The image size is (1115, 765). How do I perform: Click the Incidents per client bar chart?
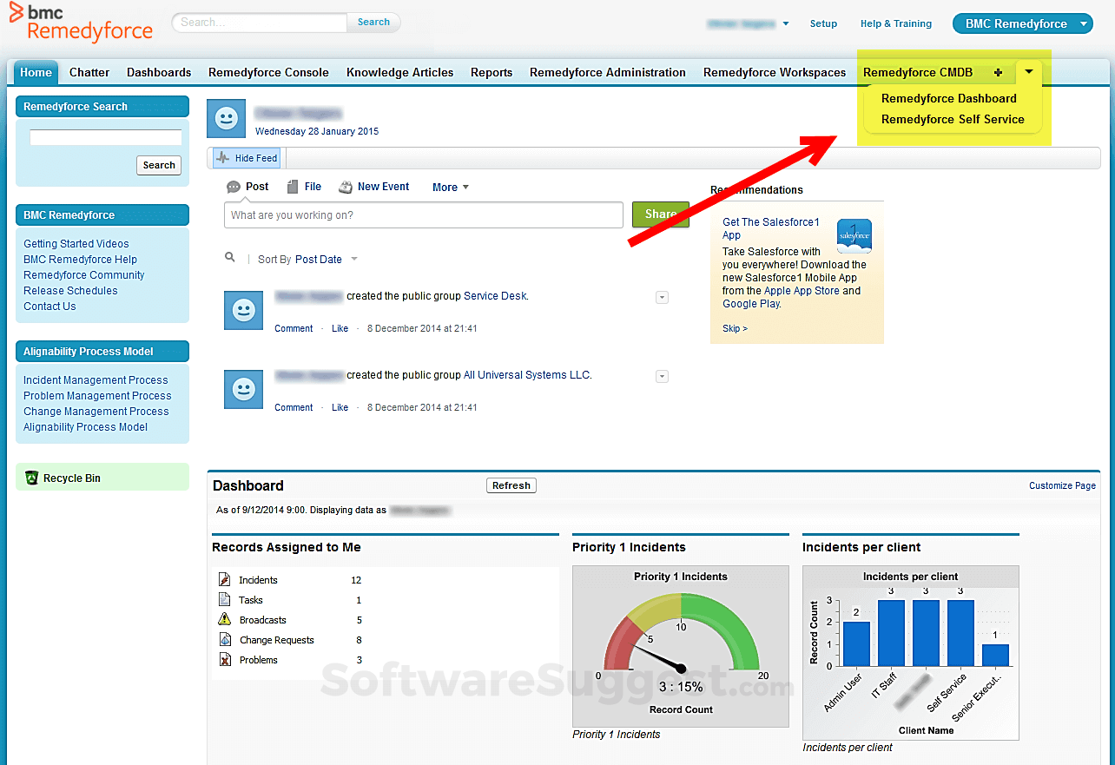pyautogui.click(x=910, y=653)
